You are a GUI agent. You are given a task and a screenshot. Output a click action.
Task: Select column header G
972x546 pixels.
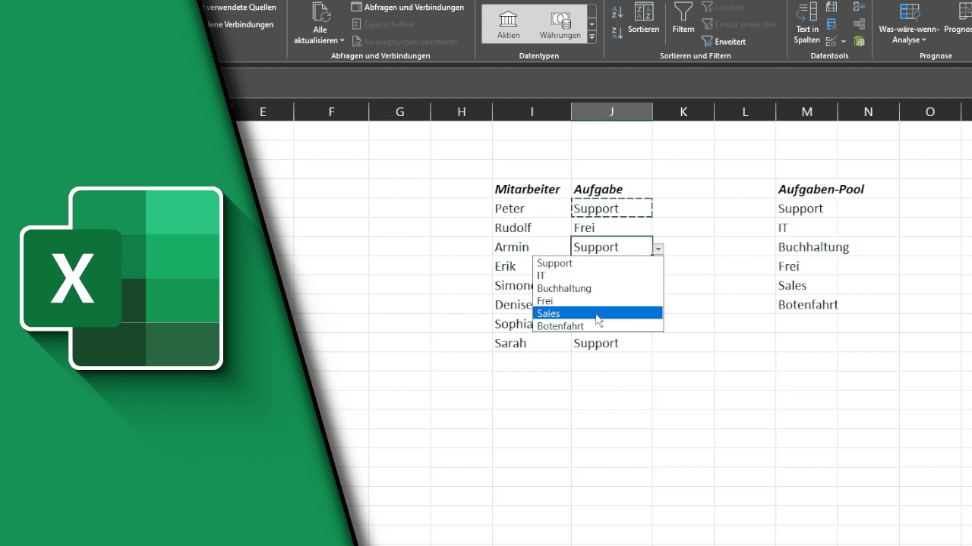pos(399,111)
